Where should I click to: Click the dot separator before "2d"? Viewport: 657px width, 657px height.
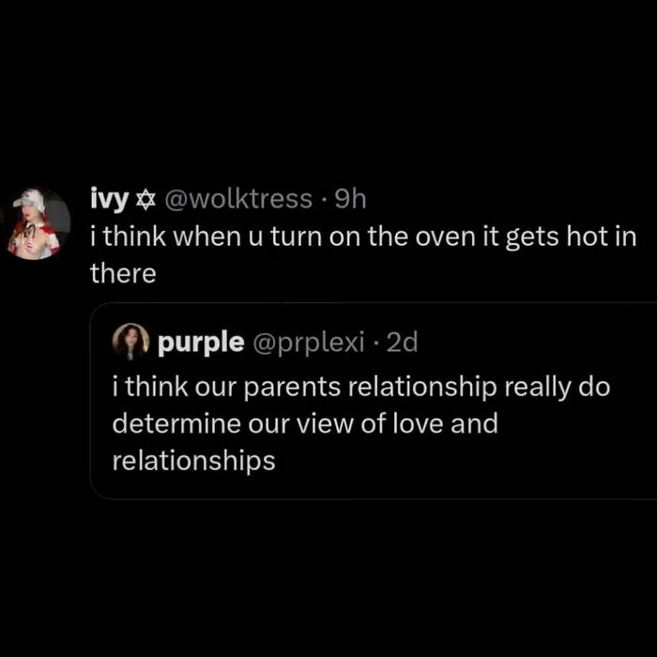(375, 343)
